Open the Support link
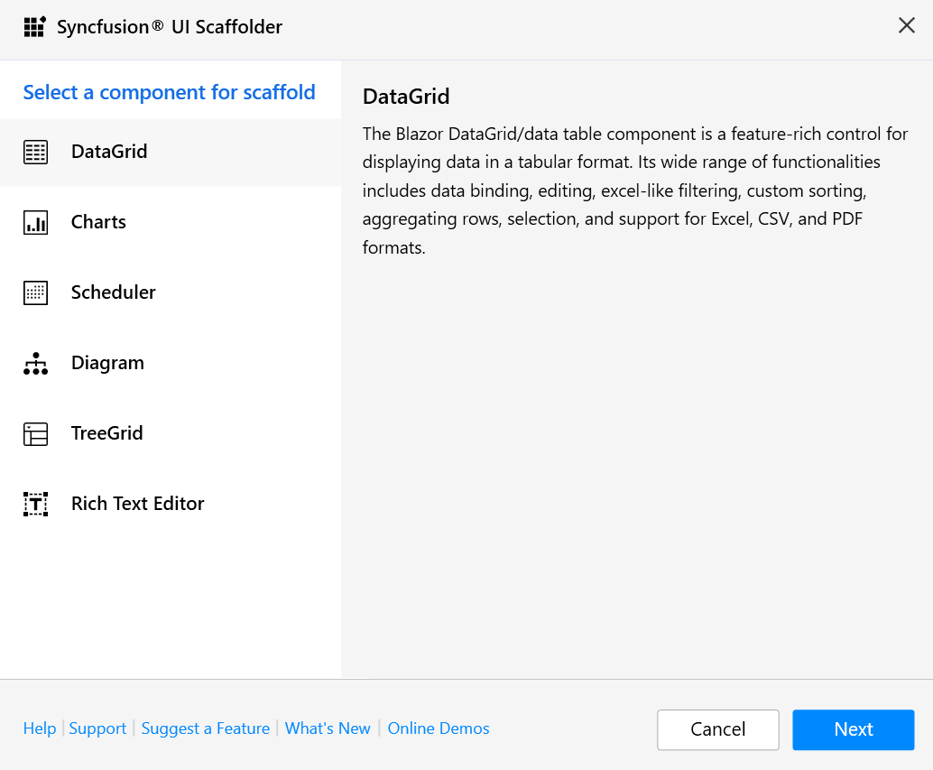933x770 pixels. (x=97, y=728)
